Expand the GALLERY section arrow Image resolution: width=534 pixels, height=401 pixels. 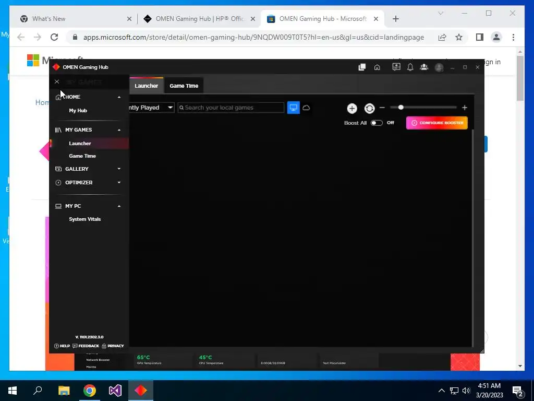pyautogui.click(x=119, y=169)
